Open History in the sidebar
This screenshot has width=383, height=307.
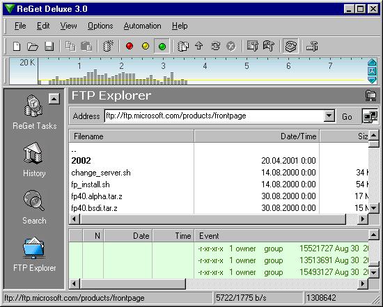coord(34,159)
